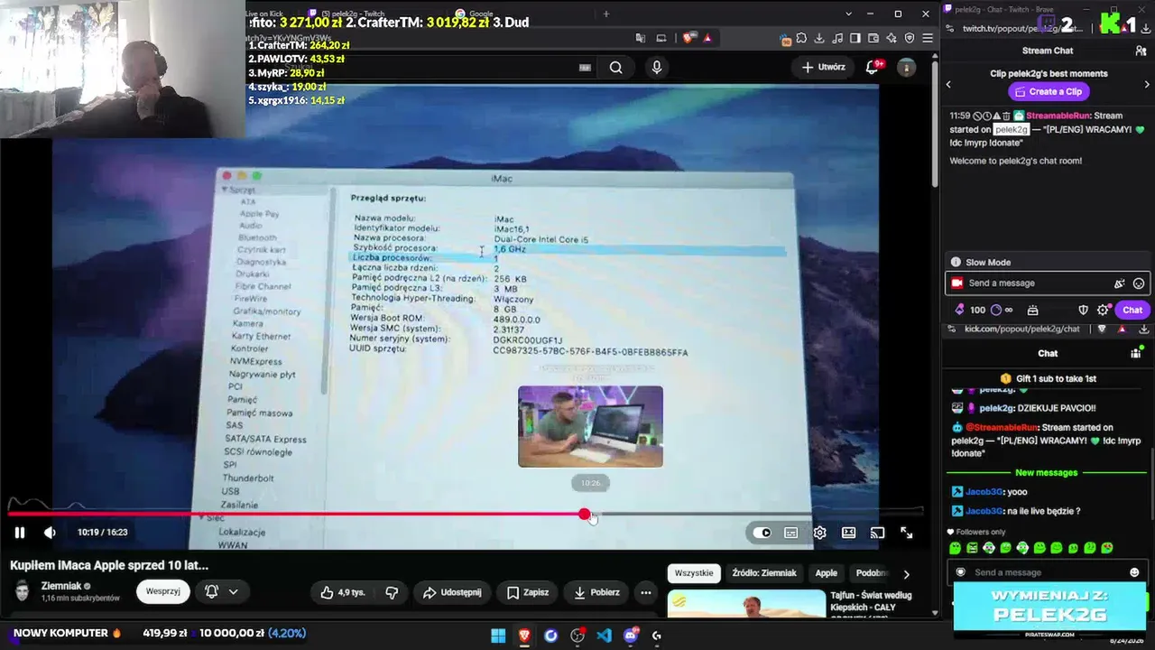This screenshot has height=650, width=1155.
Task: Open the Tajfun recommended video thumbnail
Action: tap(746, 603)
